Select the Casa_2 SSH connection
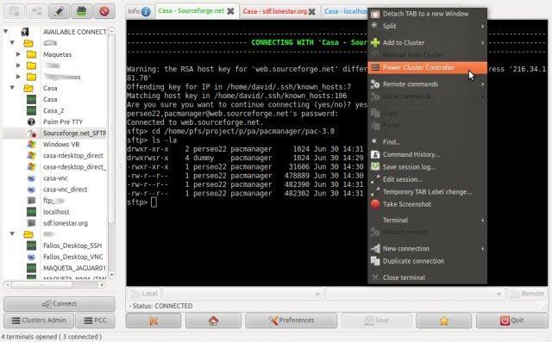This screenshot has height=342, width=552. (x=53, y=111)
